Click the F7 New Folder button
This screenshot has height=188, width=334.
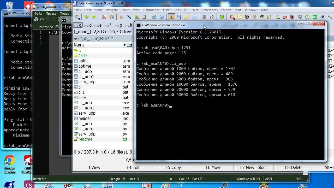click(x=254, y=167)
